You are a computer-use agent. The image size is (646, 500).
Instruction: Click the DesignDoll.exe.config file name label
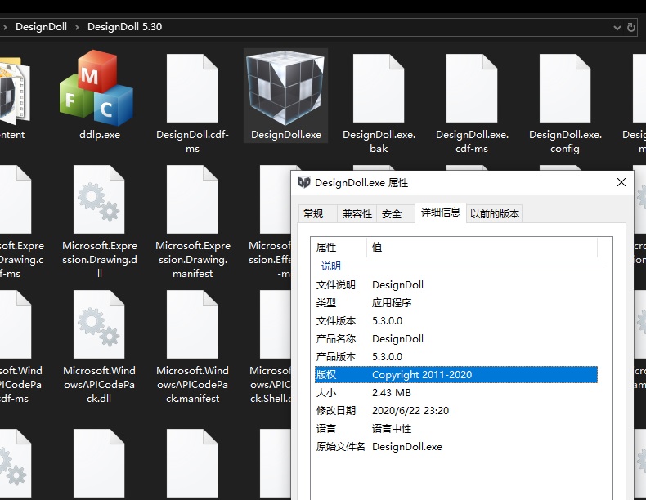(x=565, y=141)
